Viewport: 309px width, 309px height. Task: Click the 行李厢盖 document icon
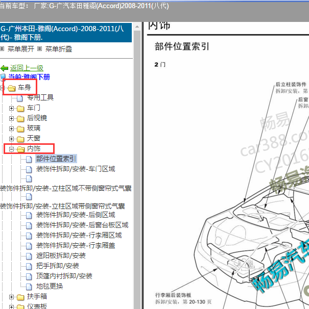pyautogui.click(x=29, y=246)
